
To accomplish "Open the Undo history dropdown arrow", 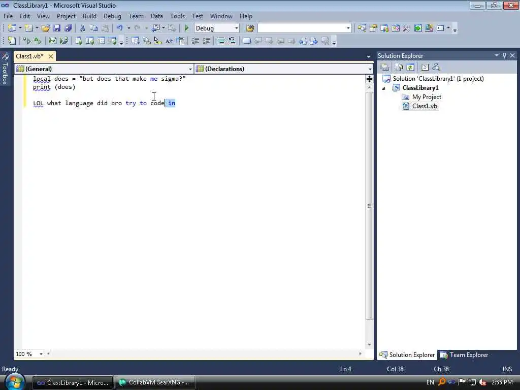I will click(x=128, y=28).
